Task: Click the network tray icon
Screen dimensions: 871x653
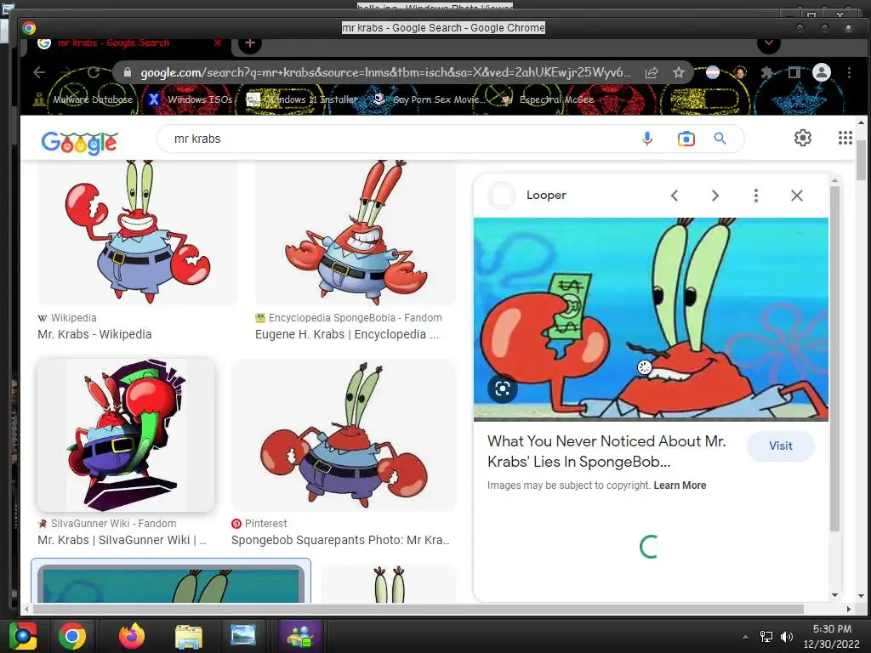Action: point(766,637)
